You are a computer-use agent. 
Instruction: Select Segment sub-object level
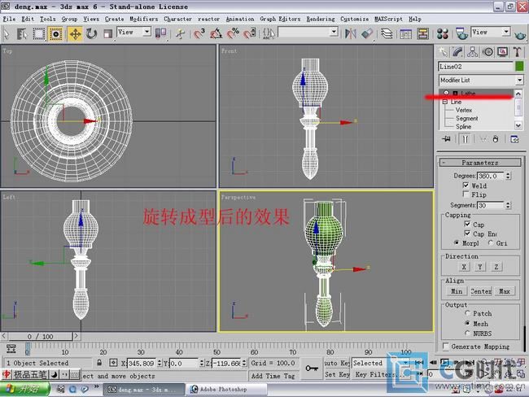(x=467, y=119)
